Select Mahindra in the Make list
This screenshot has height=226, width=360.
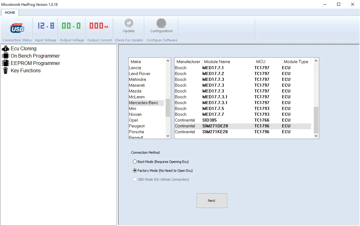(x=146, y=80)
